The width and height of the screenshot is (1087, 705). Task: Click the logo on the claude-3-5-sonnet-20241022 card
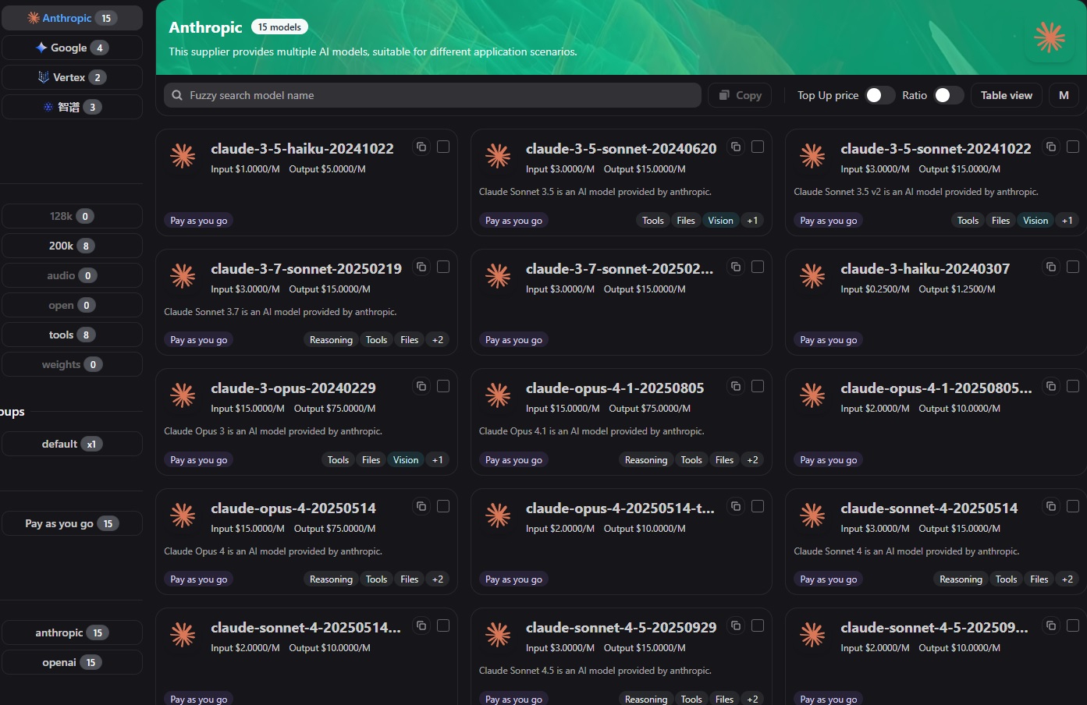click(x=812, y=156)
